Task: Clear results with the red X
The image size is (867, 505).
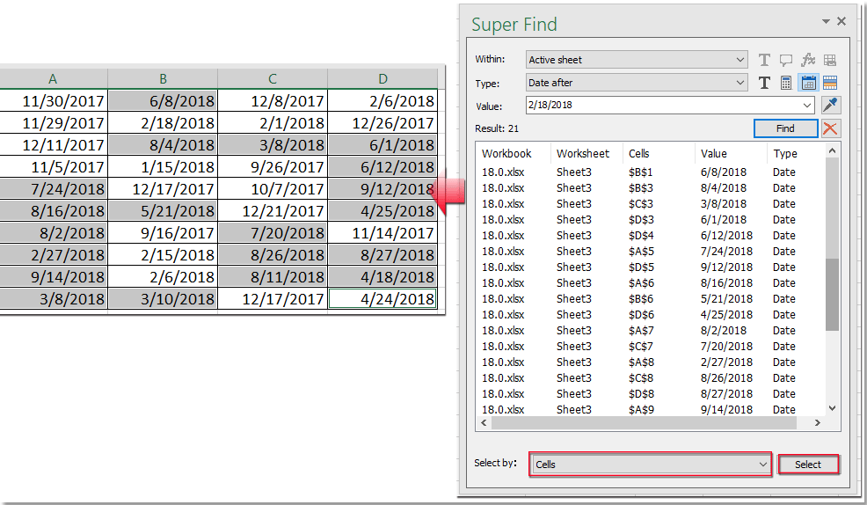Action: (x=830, y=128)
